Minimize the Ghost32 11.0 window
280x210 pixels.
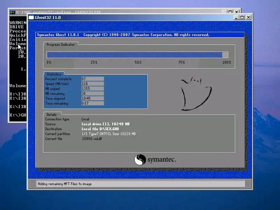(x=236, y=17)
